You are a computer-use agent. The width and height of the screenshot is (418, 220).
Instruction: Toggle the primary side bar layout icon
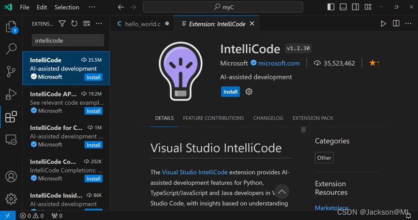tap(331, 7)
